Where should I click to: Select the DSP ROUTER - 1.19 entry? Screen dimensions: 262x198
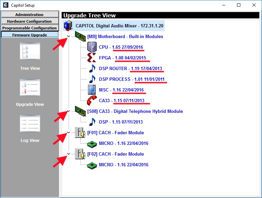coord(130,69)
